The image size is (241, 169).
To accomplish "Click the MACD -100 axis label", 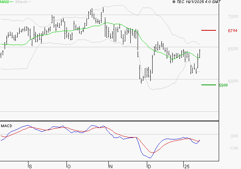I will tap(233, 148).
